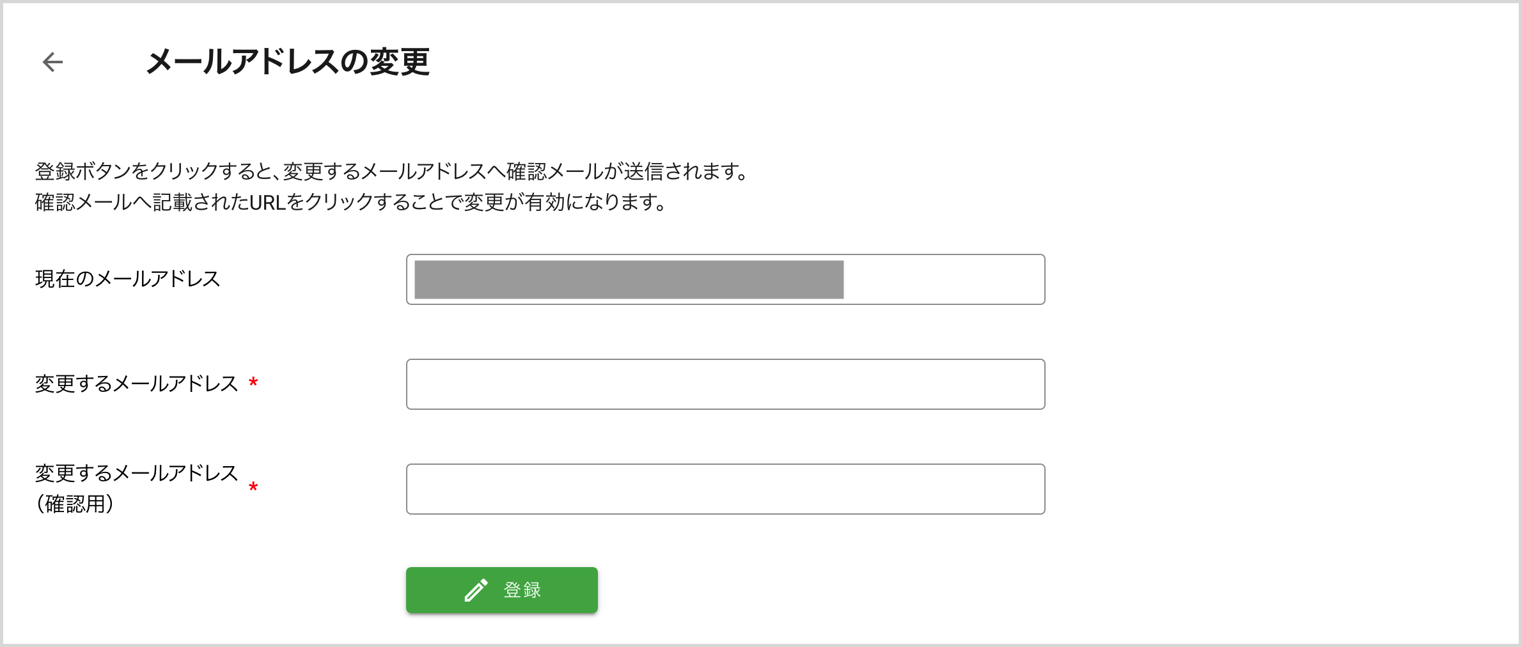Click the 変更するメールアドレス label above (確認用)

[x=136, y=474]
